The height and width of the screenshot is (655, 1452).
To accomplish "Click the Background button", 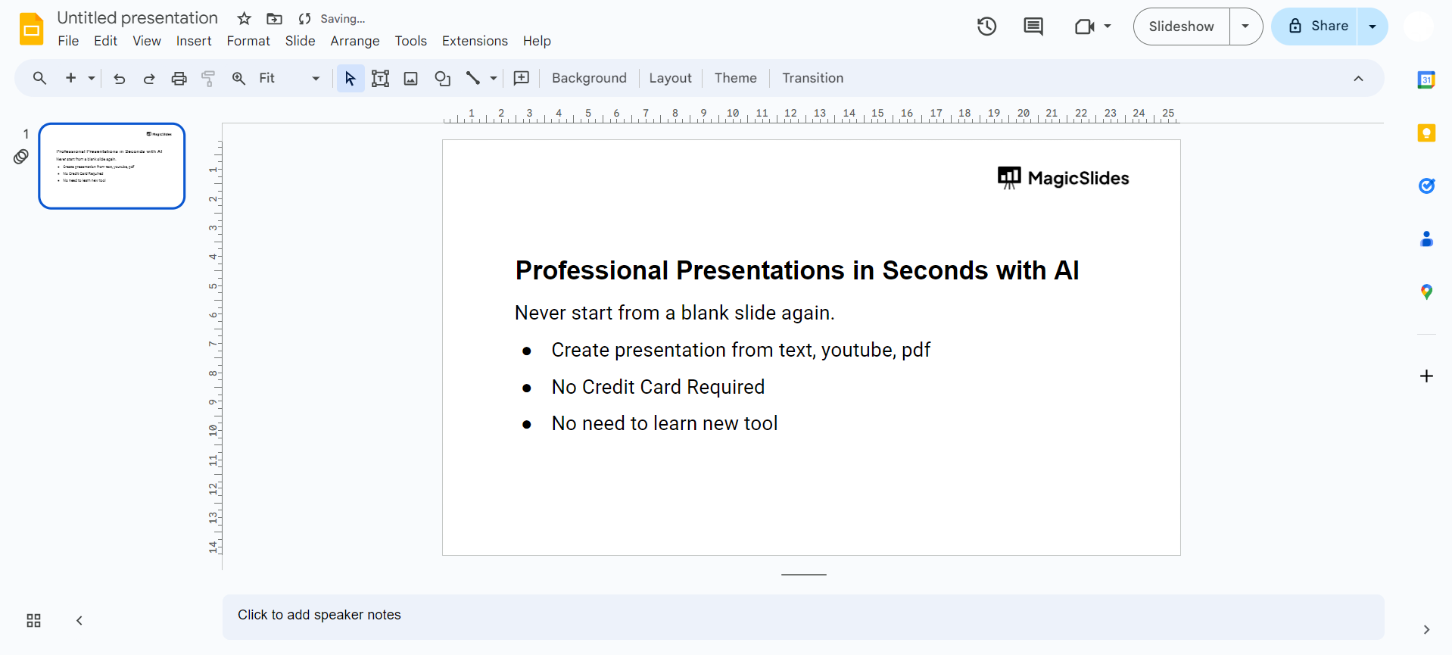I will (x=589, y=78).
